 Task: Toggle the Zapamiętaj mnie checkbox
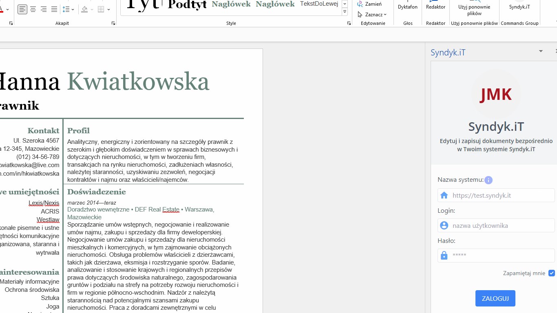point(552,273)
